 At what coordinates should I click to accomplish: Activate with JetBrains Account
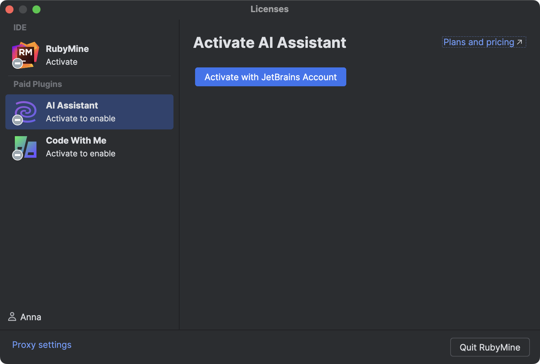tap(271, 77)
